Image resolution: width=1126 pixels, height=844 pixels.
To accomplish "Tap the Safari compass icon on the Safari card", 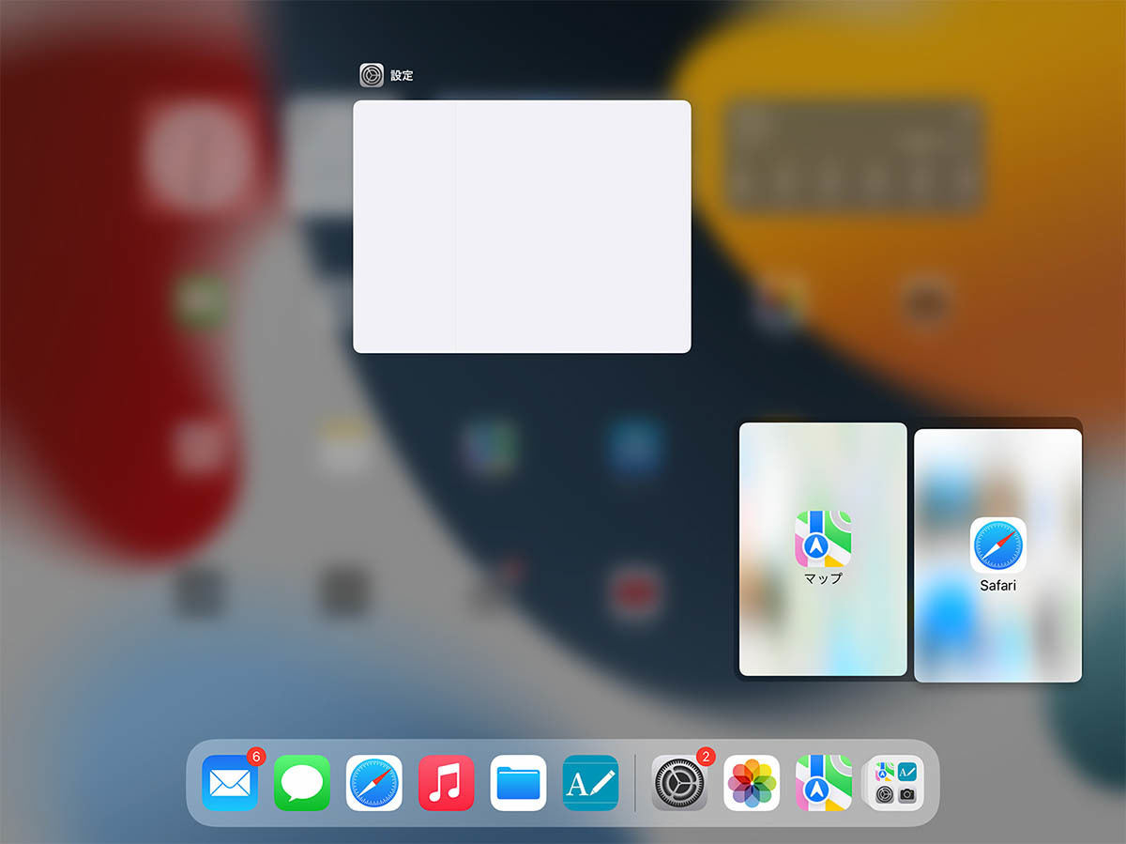I will coord(998,545).
